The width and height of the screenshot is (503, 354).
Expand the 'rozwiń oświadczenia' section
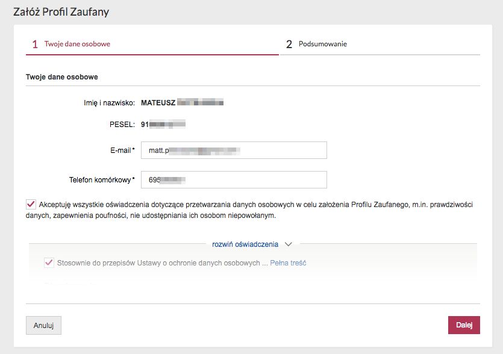[x=245, y=244]
